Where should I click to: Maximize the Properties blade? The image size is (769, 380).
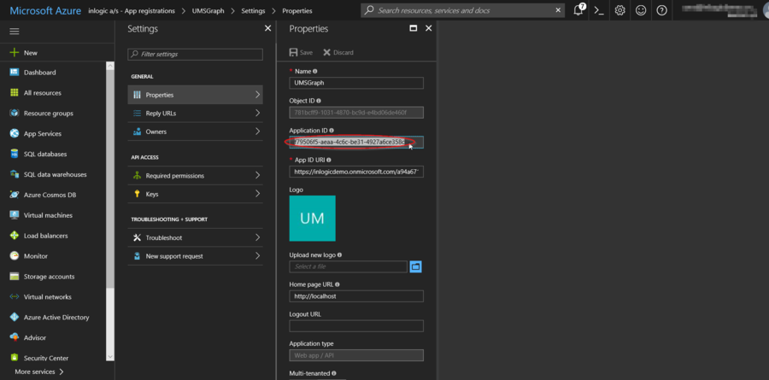(413, 28)
